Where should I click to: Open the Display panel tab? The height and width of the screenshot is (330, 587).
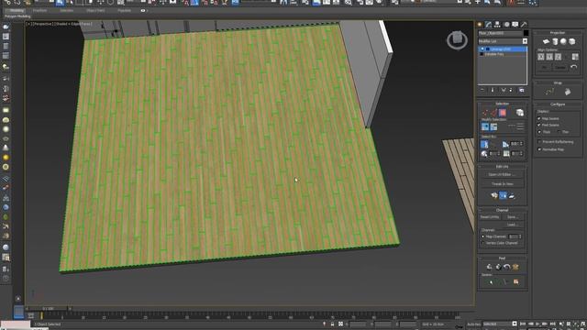pyautogui.click(x=515, y=25)
